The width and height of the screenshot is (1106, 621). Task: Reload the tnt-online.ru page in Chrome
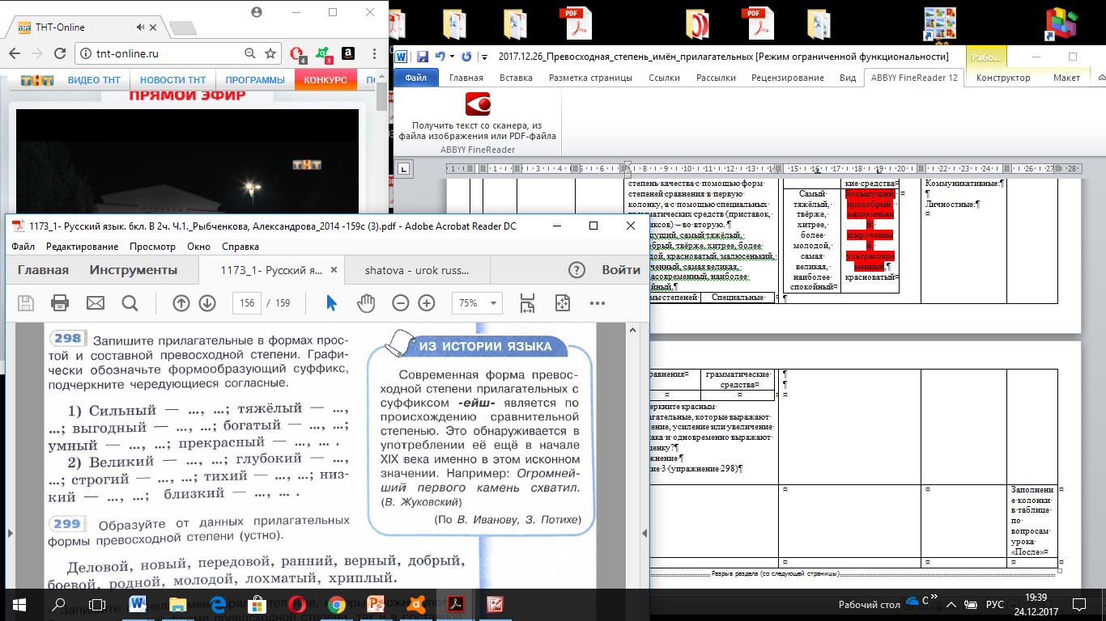click(x=60, y=53)
